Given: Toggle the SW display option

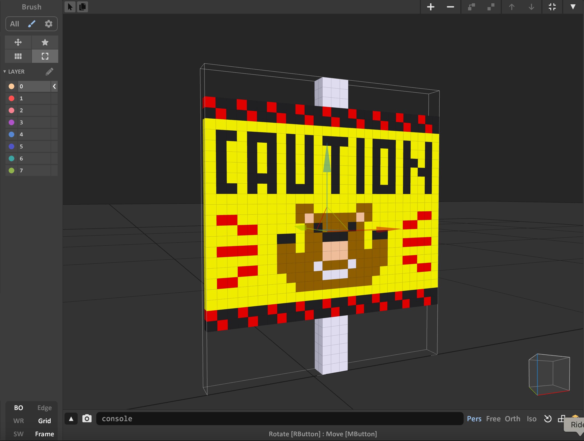Looking at the screenshot, I should click(x=19, y=434).
